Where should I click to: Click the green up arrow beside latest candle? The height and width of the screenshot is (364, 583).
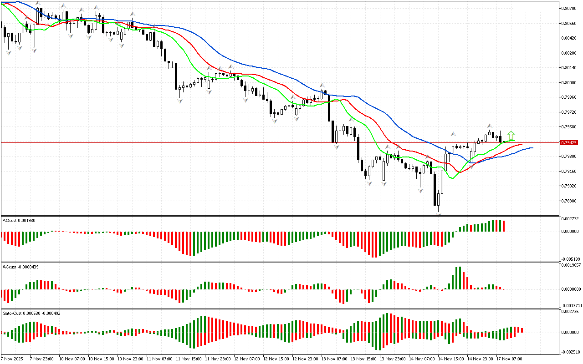[x=511, y=135]
